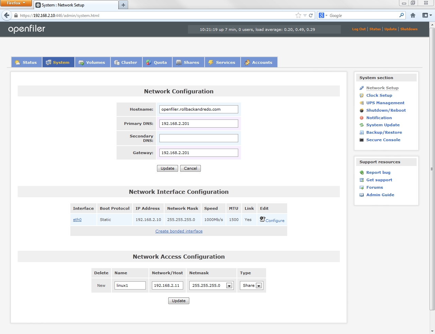Screen dimensions: 435x334
Task: Open the bookmarks menu icon in toolbar
Action: point(427,15)
